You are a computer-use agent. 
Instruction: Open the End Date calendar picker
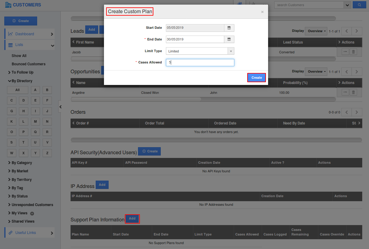tap(229, 39)
